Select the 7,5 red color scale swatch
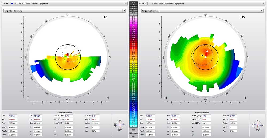 [133, 50]
